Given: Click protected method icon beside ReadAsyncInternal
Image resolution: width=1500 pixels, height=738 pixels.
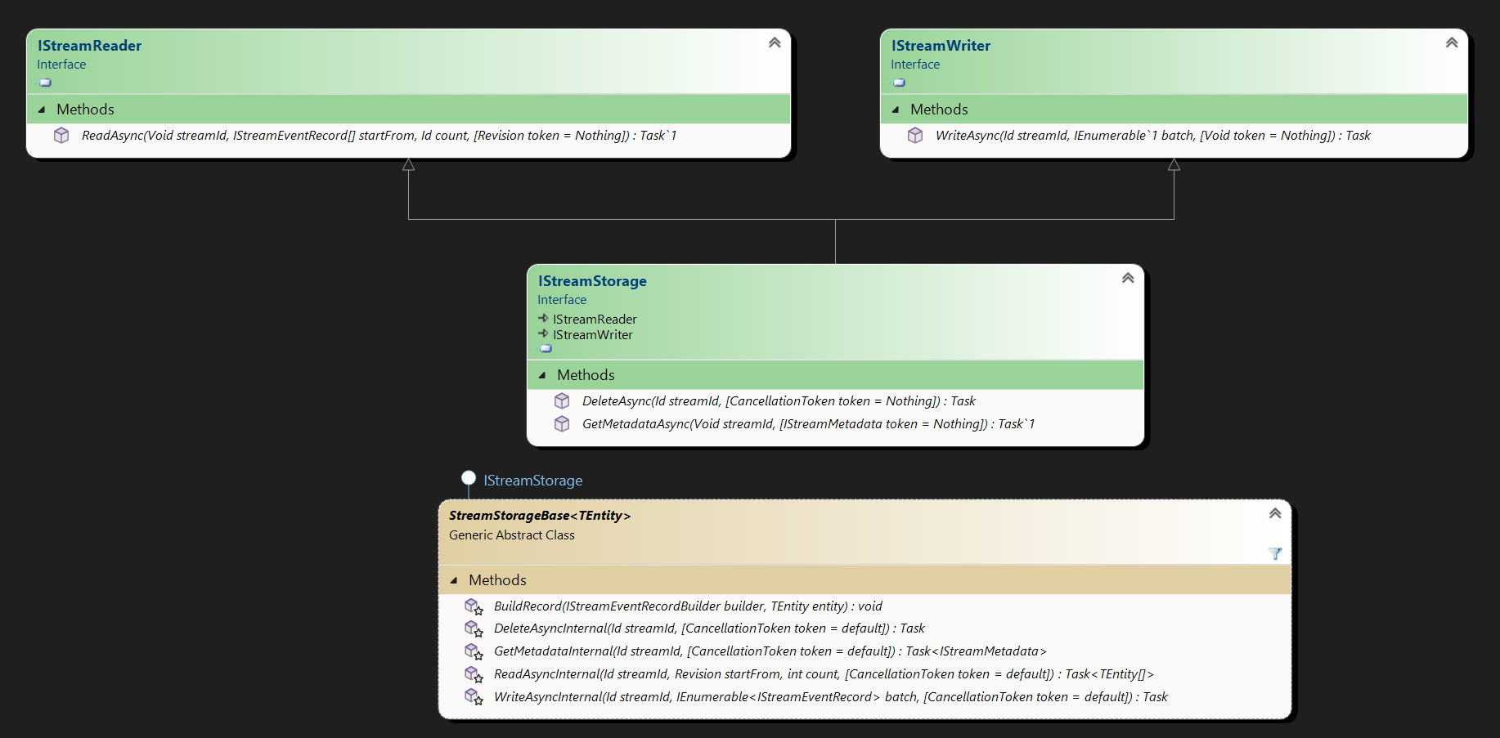Looking at the screenshot, I should pyautogui.click(x=474, y=674).
